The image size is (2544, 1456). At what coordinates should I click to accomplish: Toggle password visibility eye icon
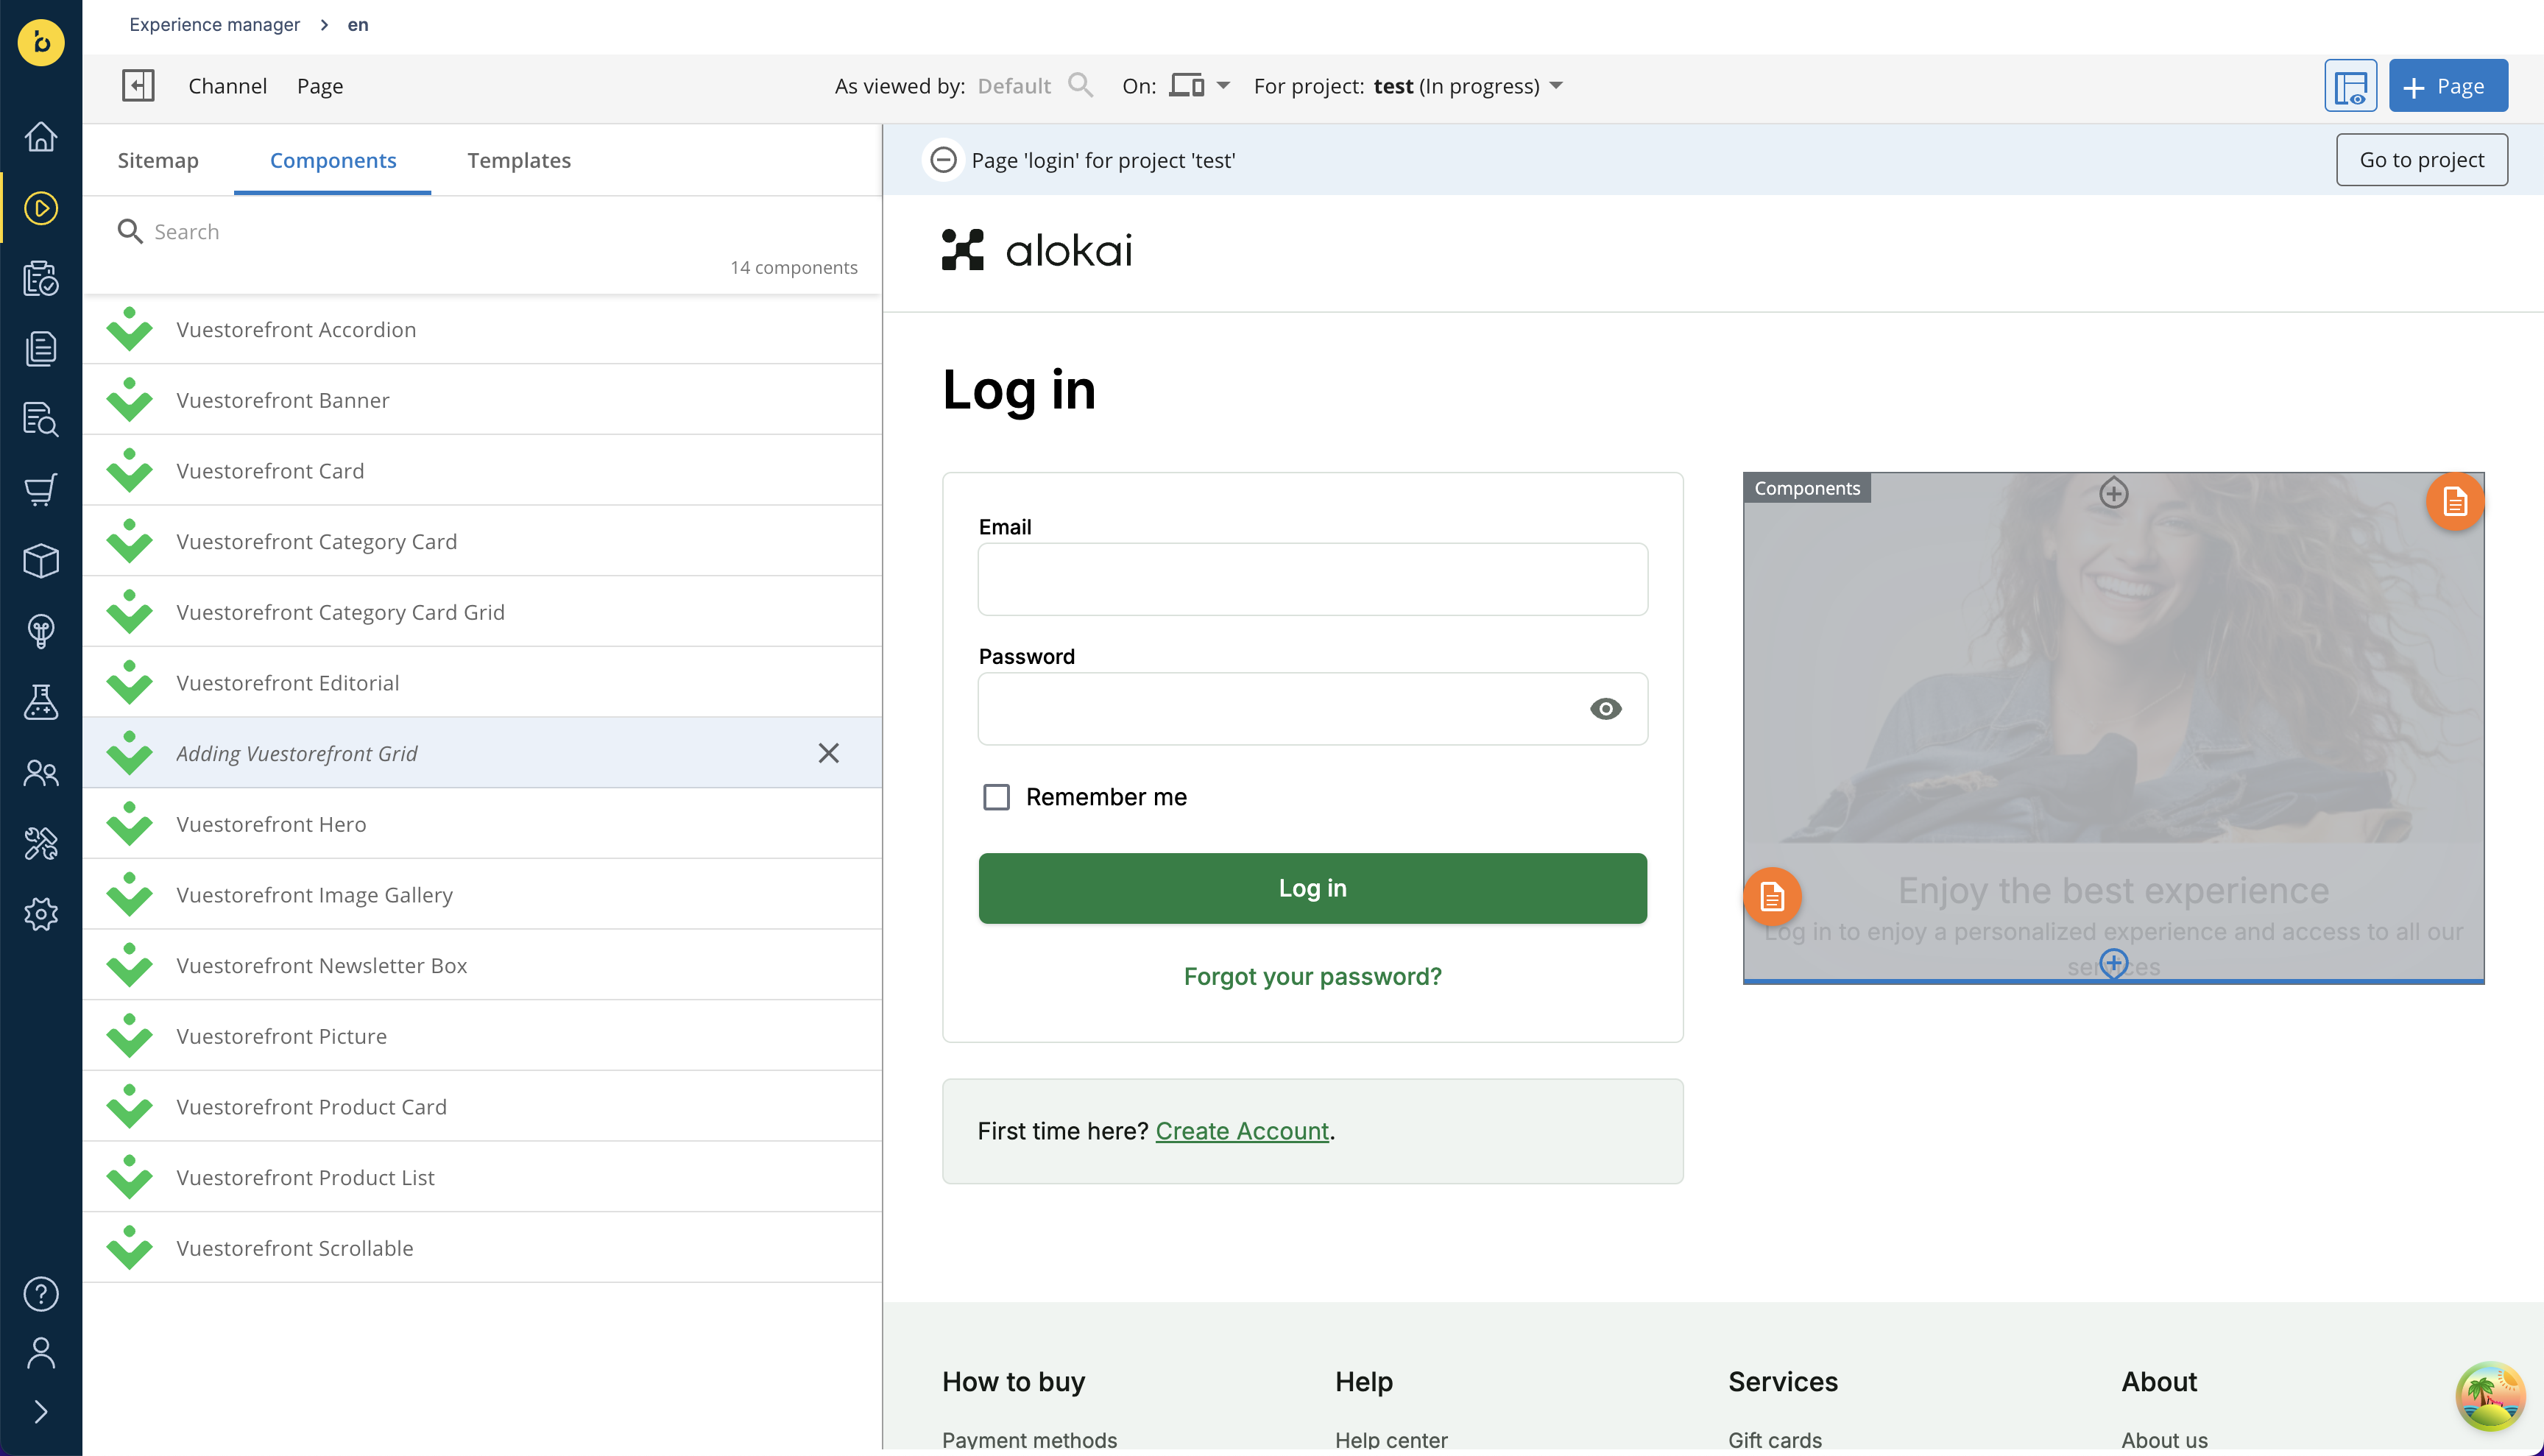click(1605, 709)
